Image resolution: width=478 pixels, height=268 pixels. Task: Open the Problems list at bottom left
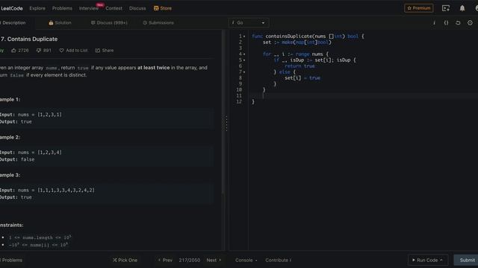(11, 260)
